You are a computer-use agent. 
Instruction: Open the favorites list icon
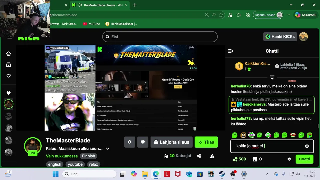(x=239, y=15)
